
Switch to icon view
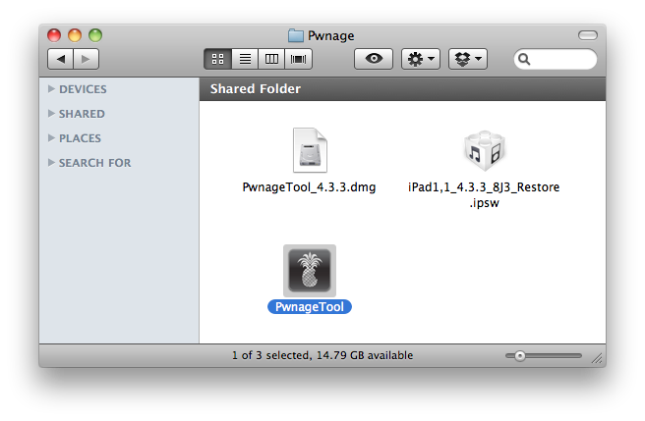click(218, 59)
